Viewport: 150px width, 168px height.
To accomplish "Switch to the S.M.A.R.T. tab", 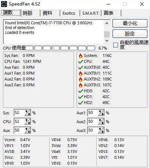I will [x=91, y=13].
